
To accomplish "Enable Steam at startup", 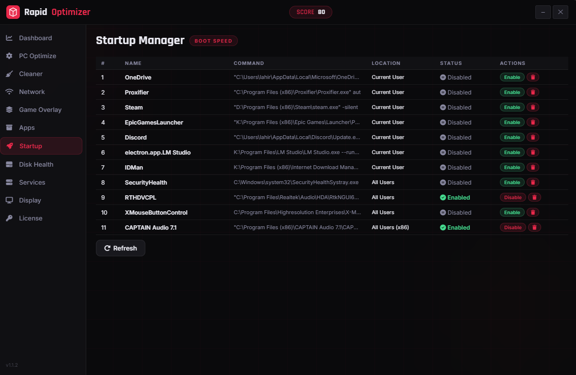I will 512,107.
